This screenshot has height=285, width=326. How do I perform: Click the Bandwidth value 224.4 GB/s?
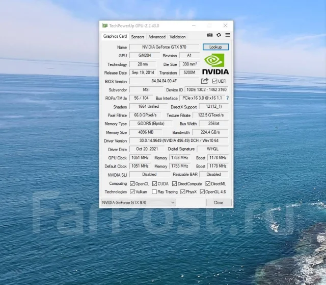pos(210,132)
